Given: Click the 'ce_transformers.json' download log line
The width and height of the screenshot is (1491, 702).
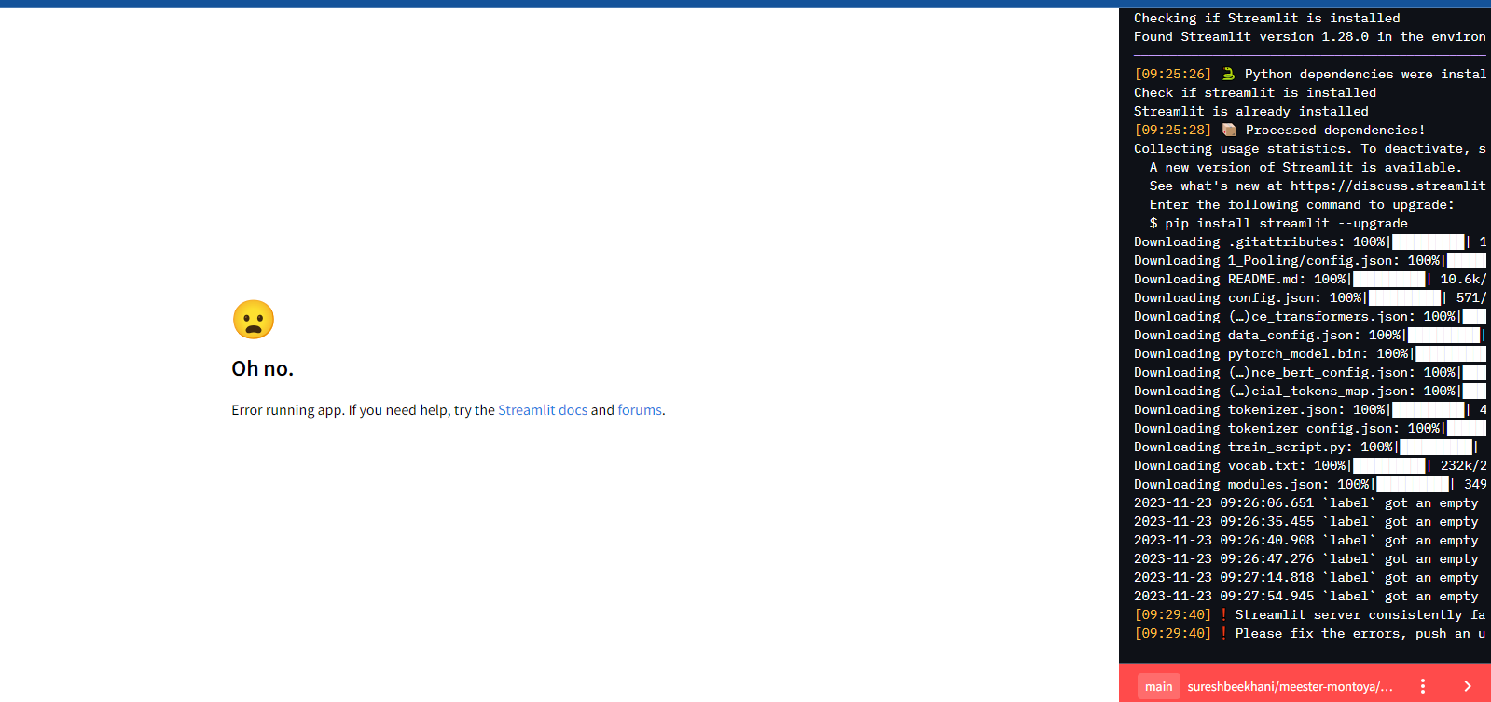Looking at the screenshot, I should pyautogui.click(x=1310, y=316).
